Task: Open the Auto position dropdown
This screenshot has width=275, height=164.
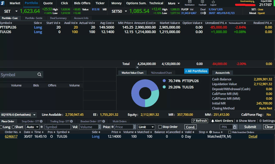Action: tap(32, 127)
